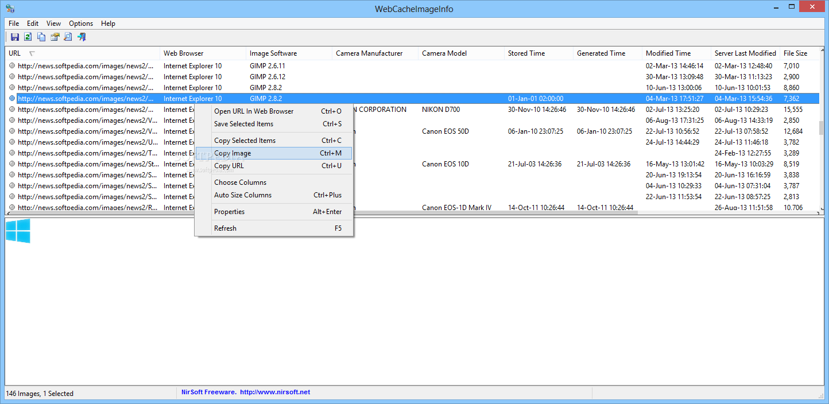Sort by Stored Time column header
The image size is (829, 404).
(539, 53)
